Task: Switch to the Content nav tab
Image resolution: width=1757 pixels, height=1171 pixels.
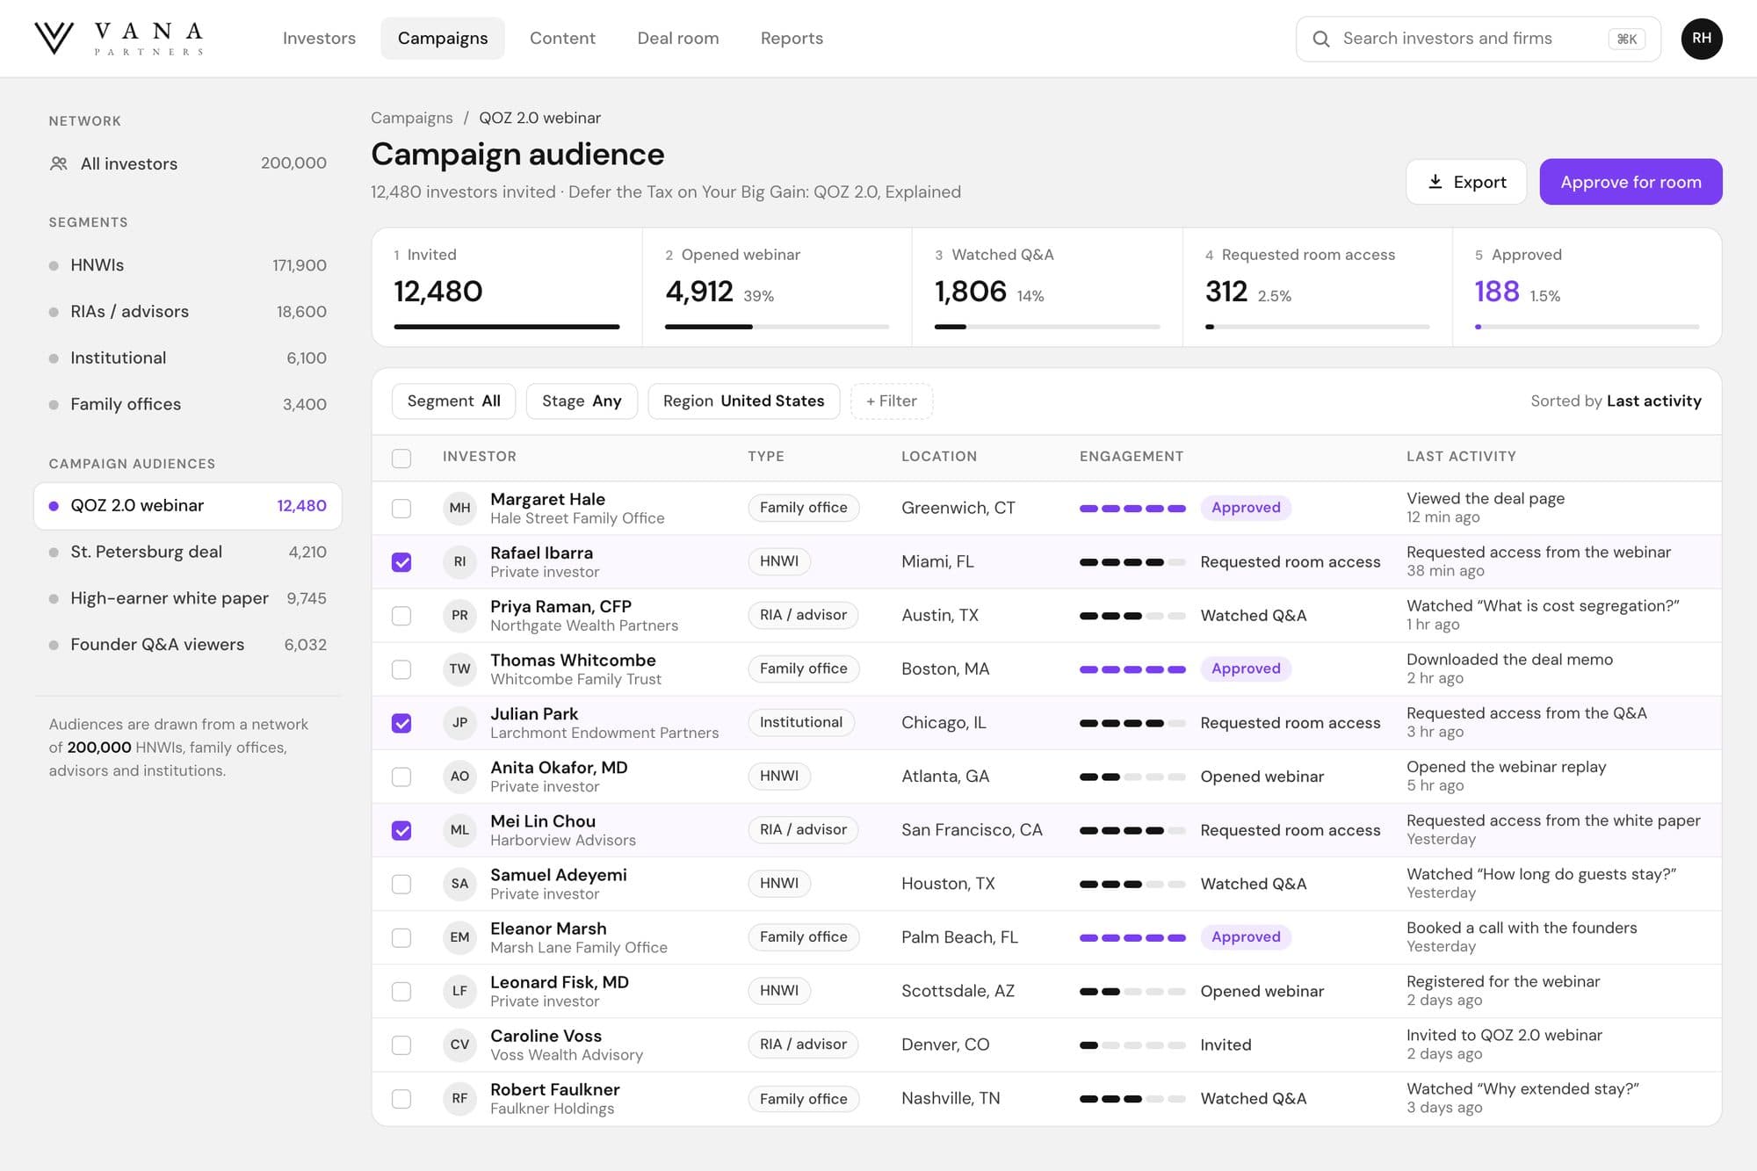Action: click(x=562, y=39)
